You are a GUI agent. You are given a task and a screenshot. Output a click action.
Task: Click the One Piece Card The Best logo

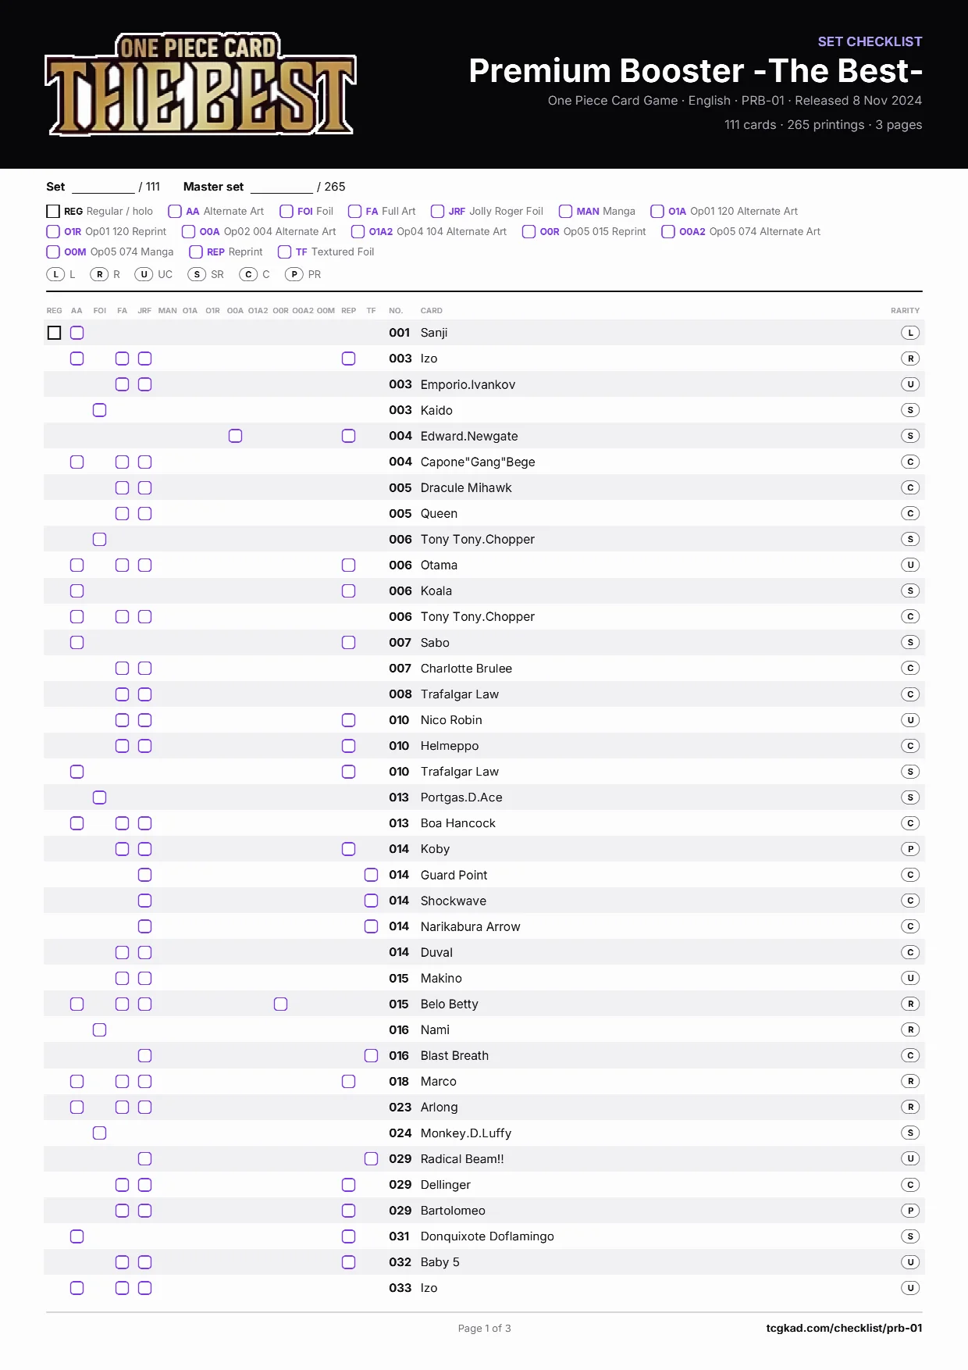click(x=201, y=84)
